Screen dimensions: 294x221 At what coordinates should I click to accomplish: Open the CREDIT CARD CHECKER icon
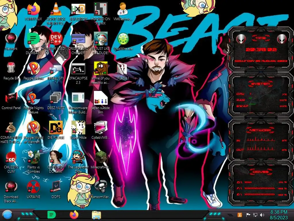point(78,39)
